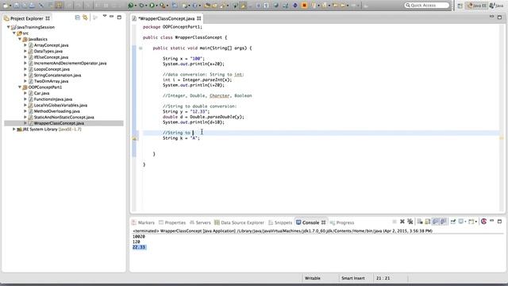Screen dimensions: 508x286
Task: Click the Quick Access search field
Action: pyautogui.click(x=427, y=6)
